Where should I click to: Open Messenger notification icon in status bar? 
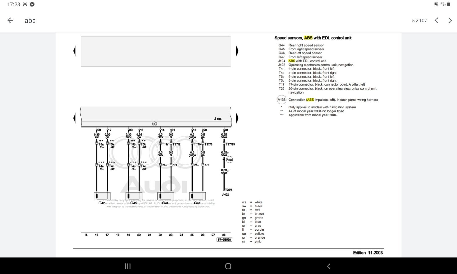(32, 4)
